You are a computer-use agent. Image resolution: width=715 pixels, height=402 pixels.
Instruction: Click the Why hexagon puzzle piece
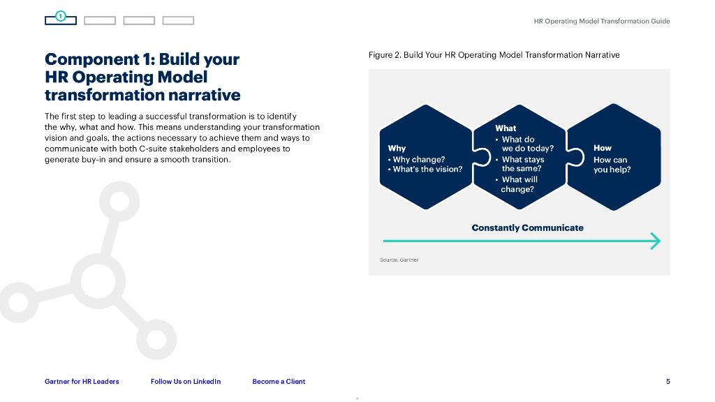426,157
